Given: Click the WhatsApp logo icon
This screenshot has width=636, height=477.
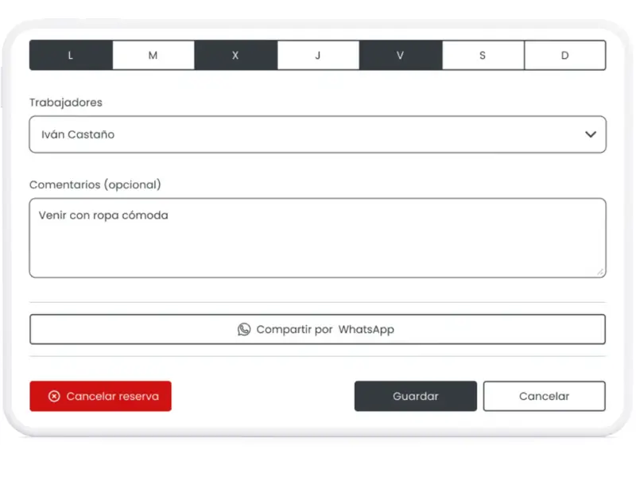Looking at the screenshot, I should point(244,329).
